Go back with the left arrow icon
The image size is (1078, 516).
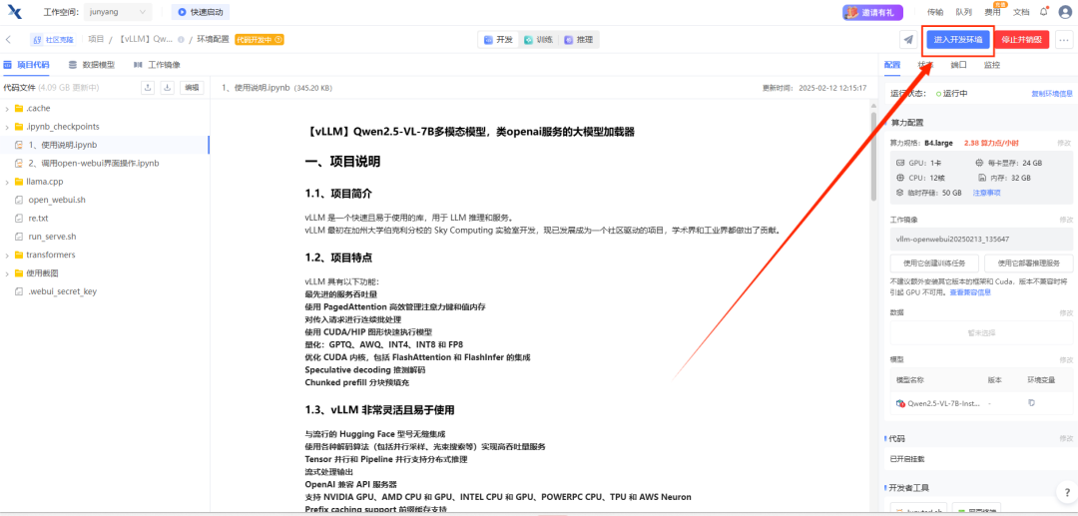8,40
